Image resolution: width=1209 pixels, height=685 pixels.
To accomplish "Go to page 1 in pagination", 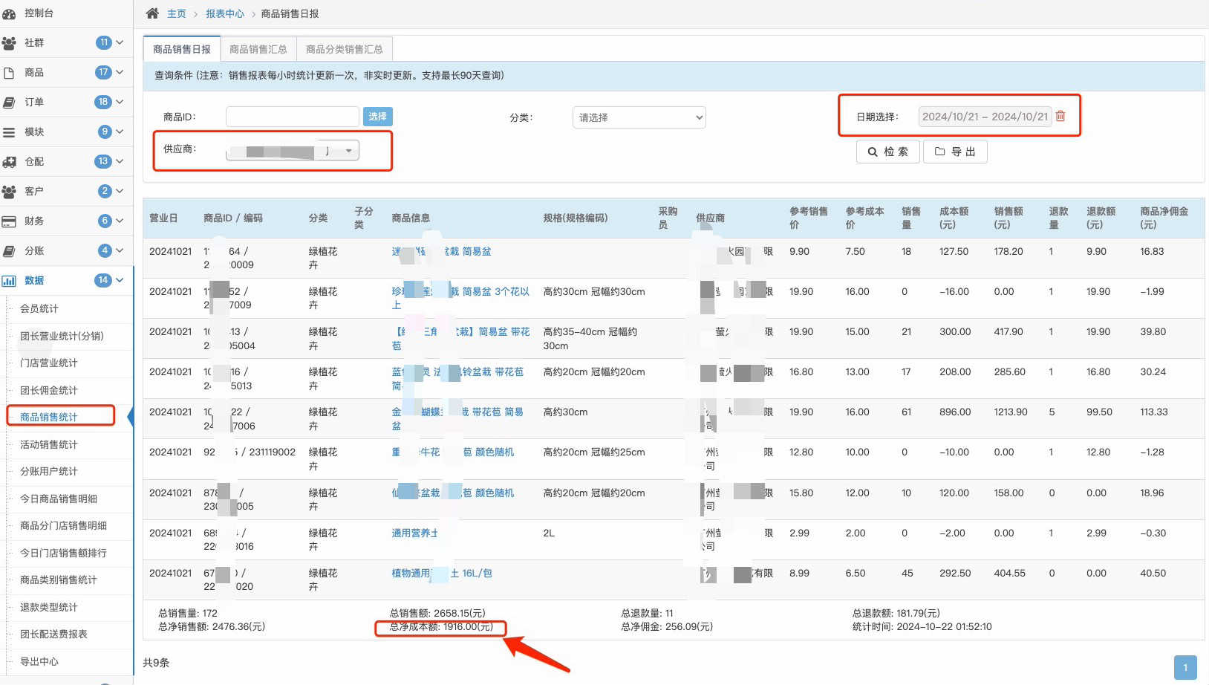I will click(x=1185, y=667).
